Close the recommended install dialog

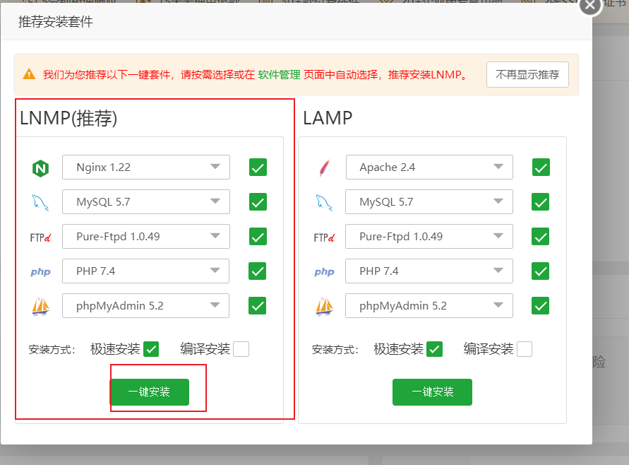pyautogui.click(x=590, y=6)
